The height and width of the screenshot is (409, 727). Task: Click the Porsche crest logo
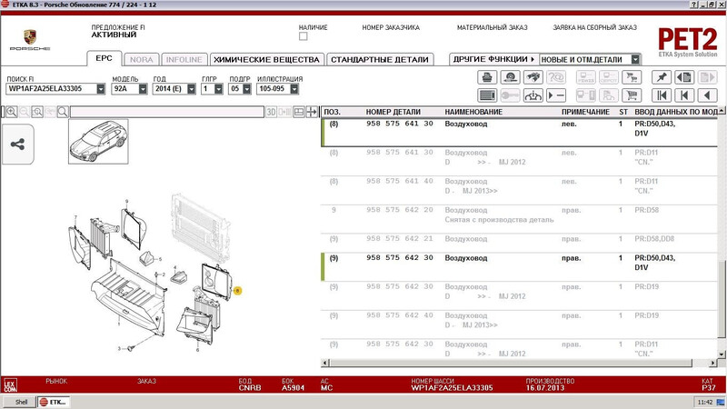click(30, 37)
